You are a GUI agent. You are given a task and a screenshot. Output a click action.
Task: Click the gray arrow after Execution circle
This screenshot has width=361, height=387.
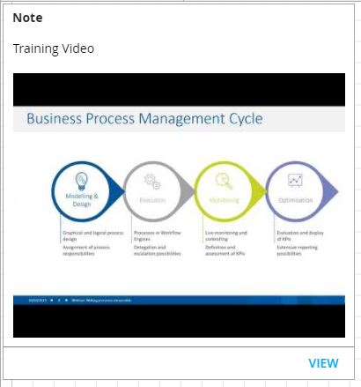tap(188, 191)
